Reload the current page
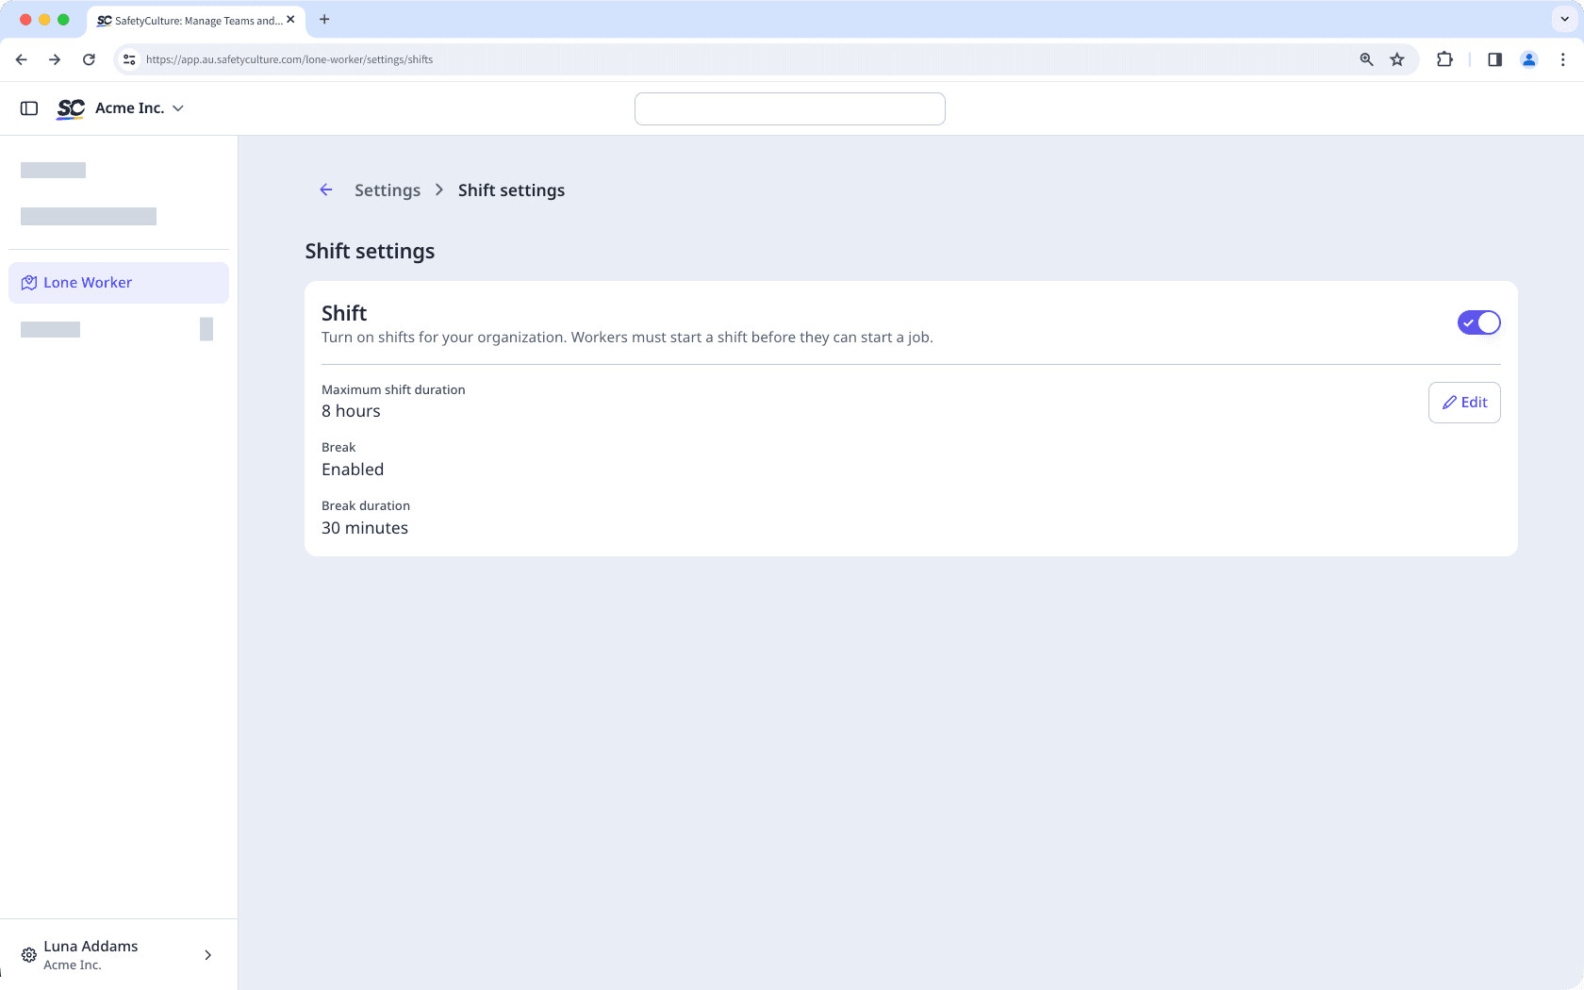This screenshot has height=990, width=1584. (89, 58)
